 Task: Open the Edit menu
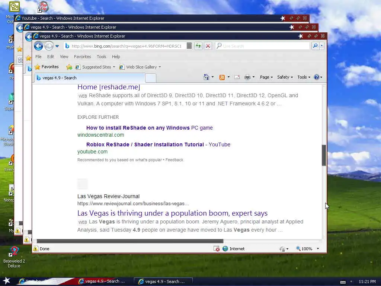(x=51, y=57)
